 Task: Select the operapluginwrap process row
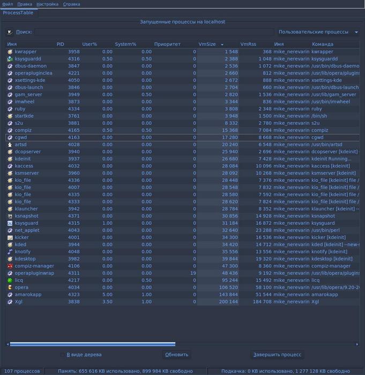click(182, 273)
